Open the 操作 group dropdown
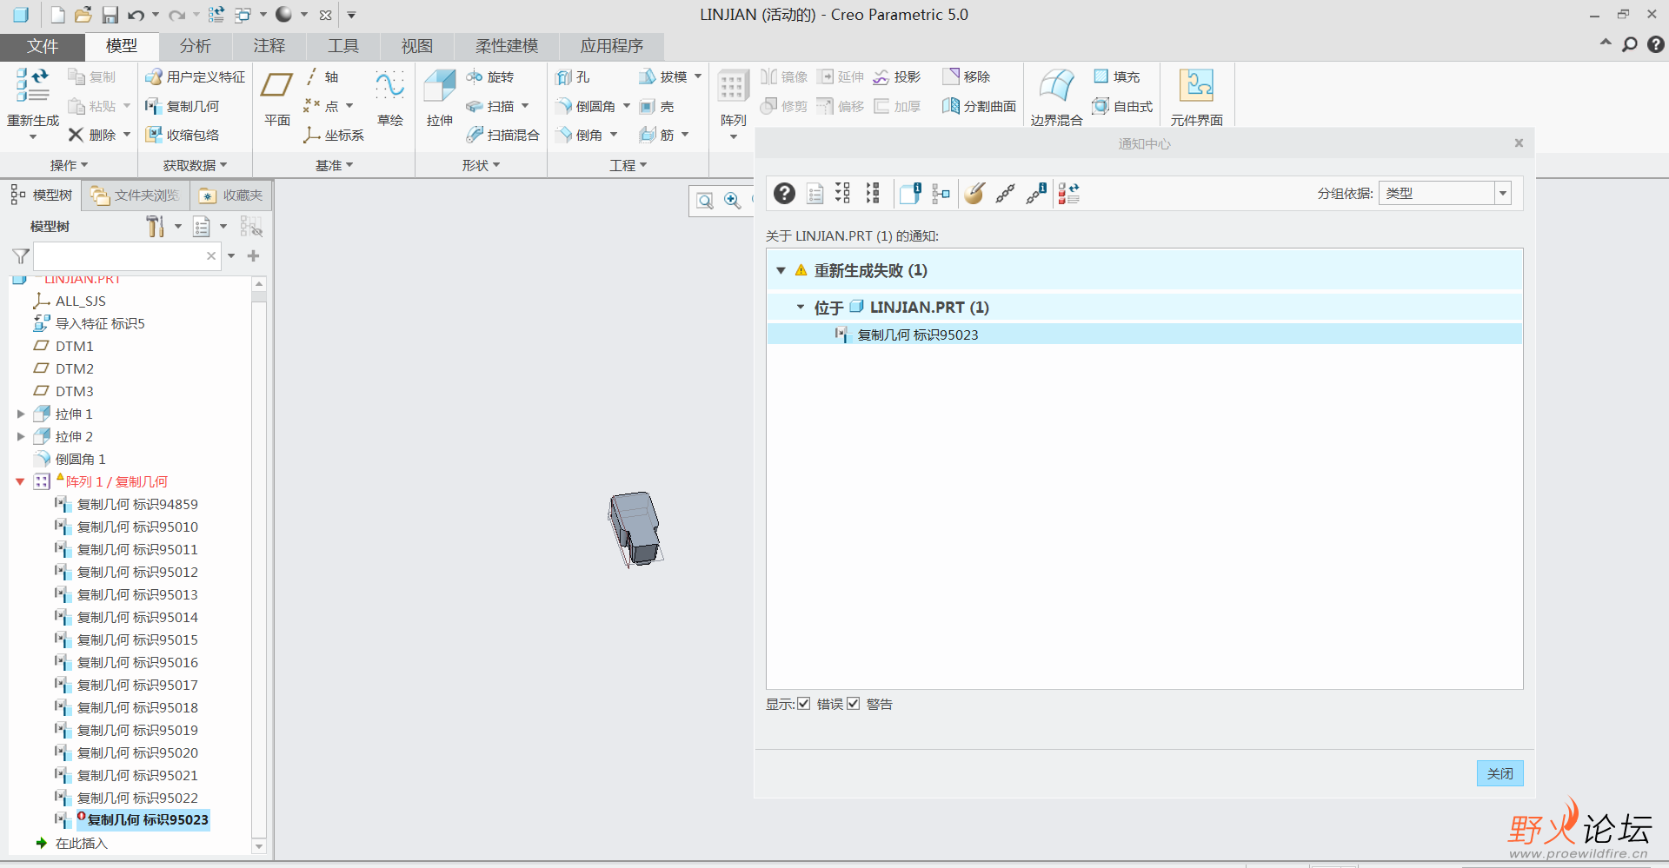This screenshot has height=868, width=1669. [69, 165]
